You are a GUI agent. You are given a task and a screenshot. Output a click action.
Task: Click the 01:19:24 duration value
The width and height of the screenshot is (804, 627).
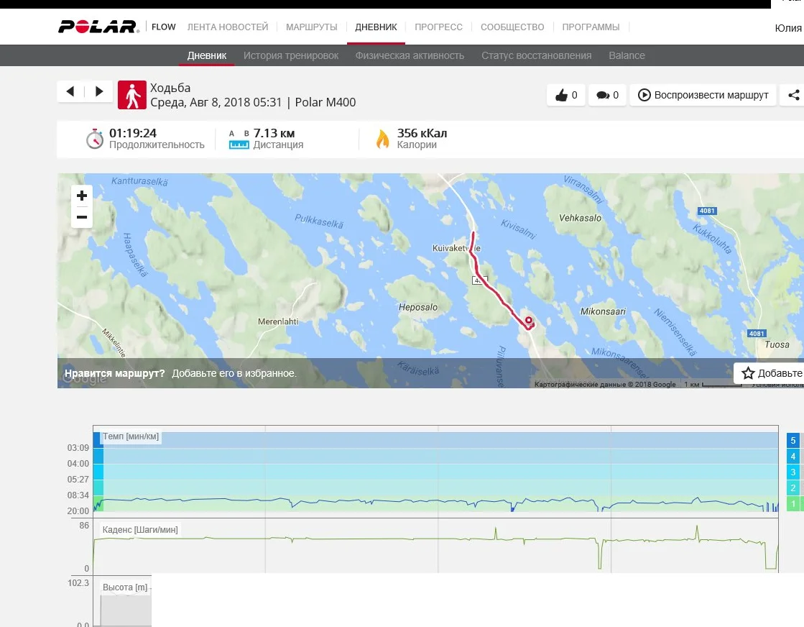133,134
